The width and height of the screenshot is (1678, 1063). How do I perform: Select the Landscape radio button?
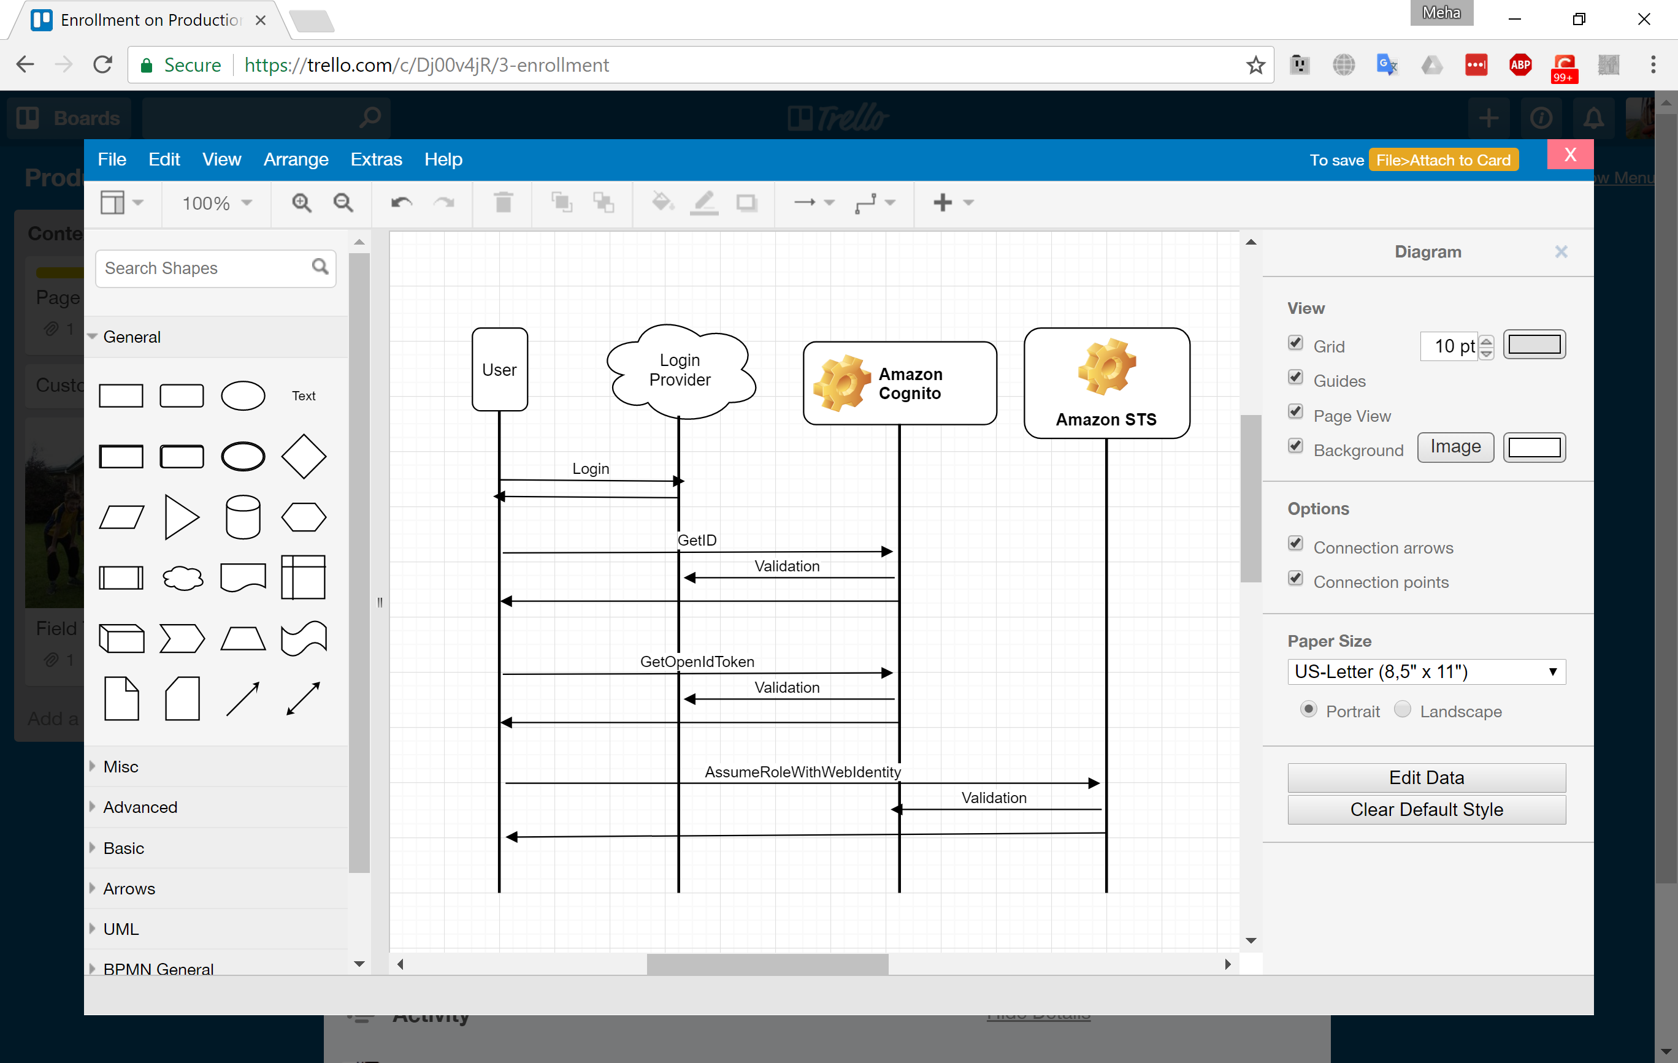[x=1402, y=709]
